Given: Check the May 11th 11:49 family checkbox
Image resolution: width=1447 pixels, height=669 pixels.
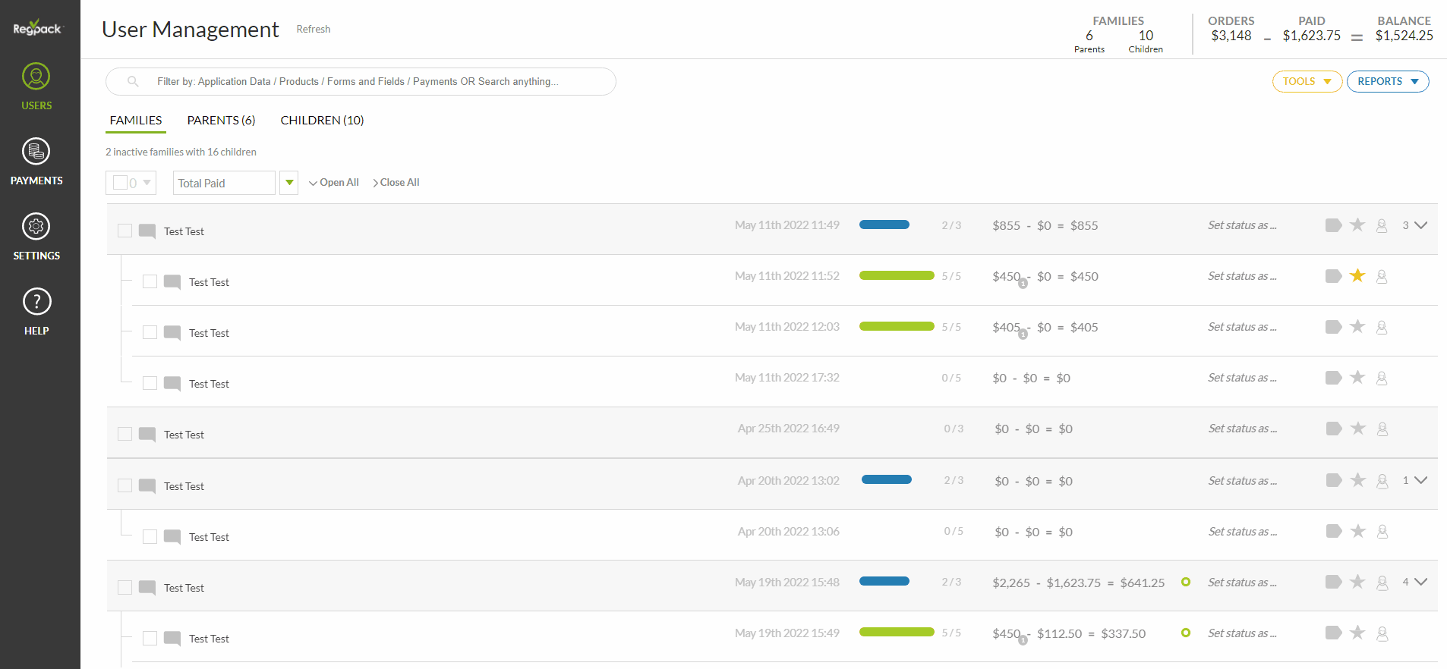Looking at the screenshot, I should 125,231.
